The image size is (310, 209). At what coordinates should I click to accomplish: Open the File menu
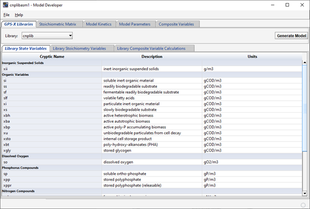(6, 15)
